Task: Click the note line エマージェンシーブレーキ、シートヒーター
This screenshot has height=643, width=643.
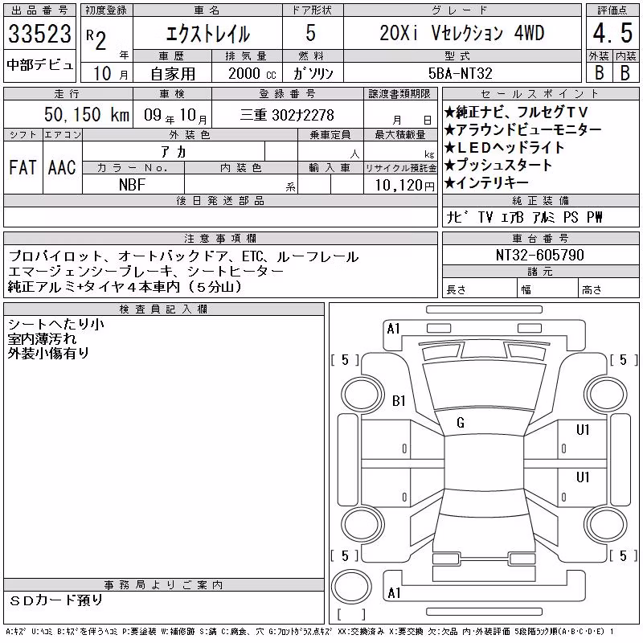Action: pos(145,272)
